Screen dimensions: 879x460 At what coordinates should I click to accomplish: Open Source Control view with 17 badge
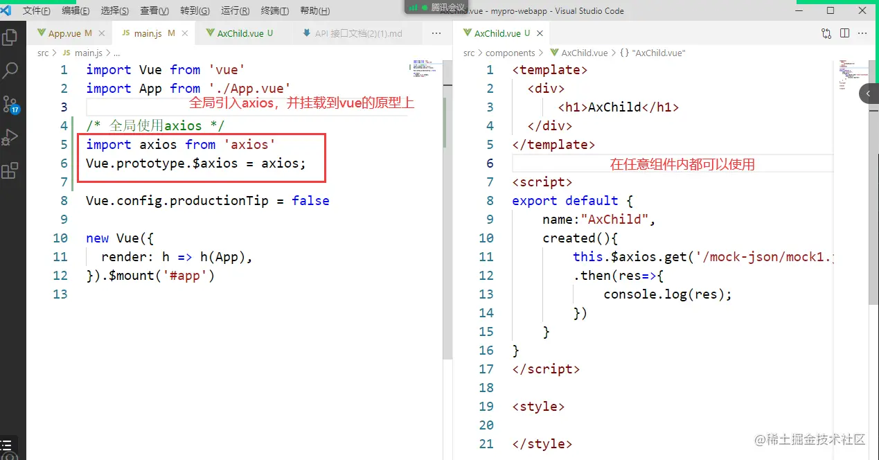pyautogui.click(x=10, y=105)
